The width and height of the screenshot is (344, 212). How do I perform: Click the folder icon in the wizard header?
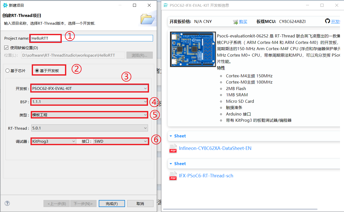click(x=147, y=19)
